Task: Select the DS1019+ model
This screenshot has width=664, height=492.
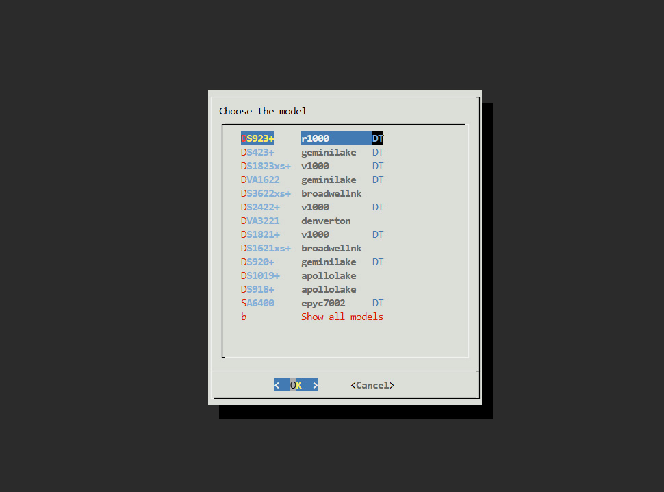Action: coord(260,275)
